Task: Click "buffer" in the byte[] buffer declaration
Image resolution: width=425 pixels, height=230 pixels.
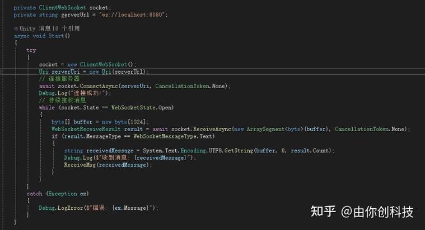Action: click(x=83, y=122)
